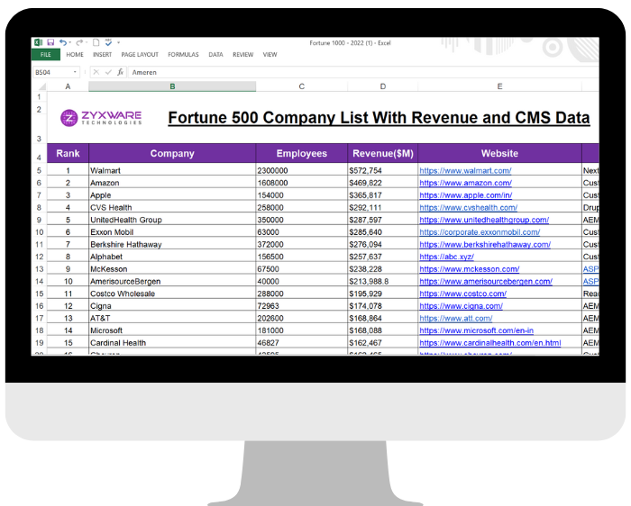Select column E header
631x506 pixels.
(x=499, y=86)
